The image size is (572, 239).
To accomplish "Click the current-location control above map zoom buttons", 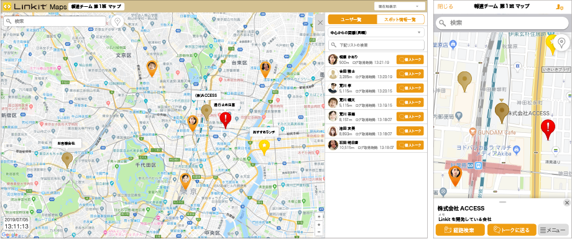I will (x=319, y=217).
